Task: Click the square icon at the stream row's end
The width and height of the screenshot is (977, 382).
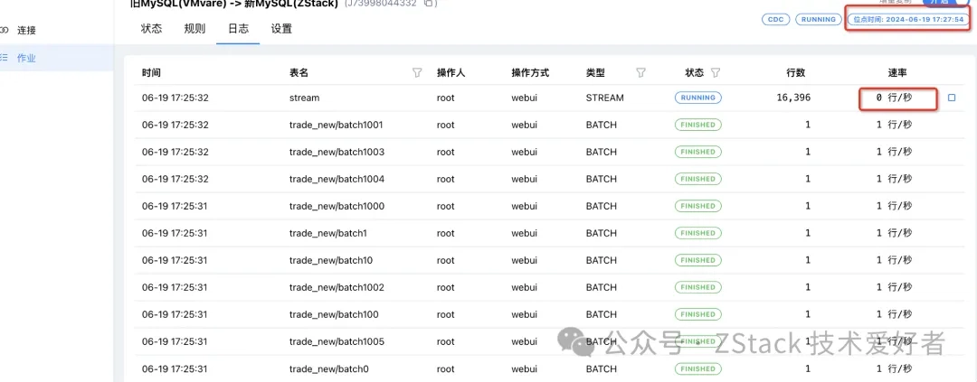Action: [x=952, y=98]
